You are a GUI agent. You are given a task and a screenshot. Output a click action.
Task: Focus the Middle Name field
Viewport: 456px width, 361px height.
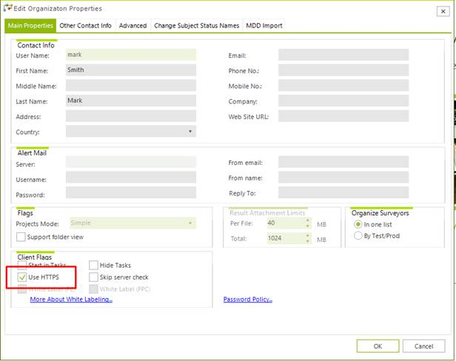pyautogui.click(x=131, y=86)
